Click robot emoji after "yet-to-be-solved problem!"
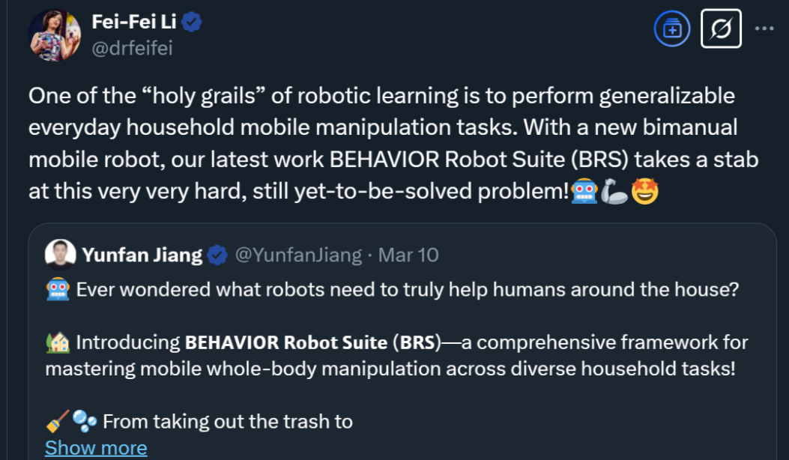This screenshot has width=789, height=460. pos(584,193)
